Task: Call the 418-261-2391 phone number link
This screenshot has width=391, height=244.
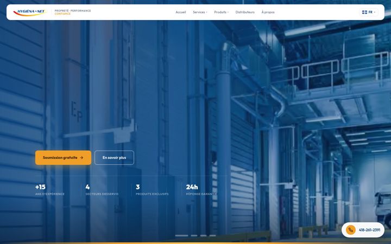Action: [x=363, y=230]
